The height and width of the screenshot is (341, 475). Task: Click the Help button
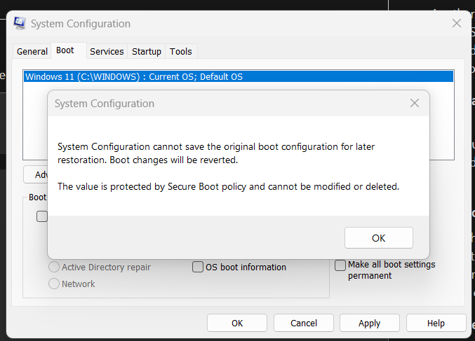tap(436, 323)
